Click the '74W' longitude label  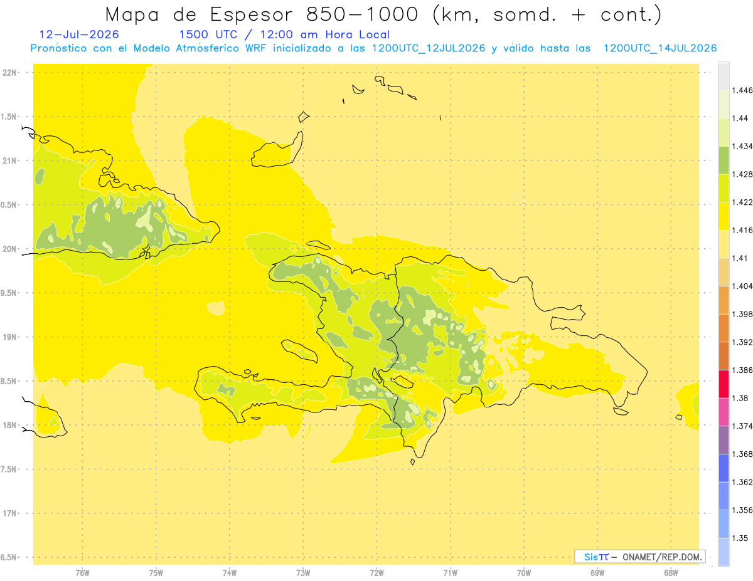point(230,573)
